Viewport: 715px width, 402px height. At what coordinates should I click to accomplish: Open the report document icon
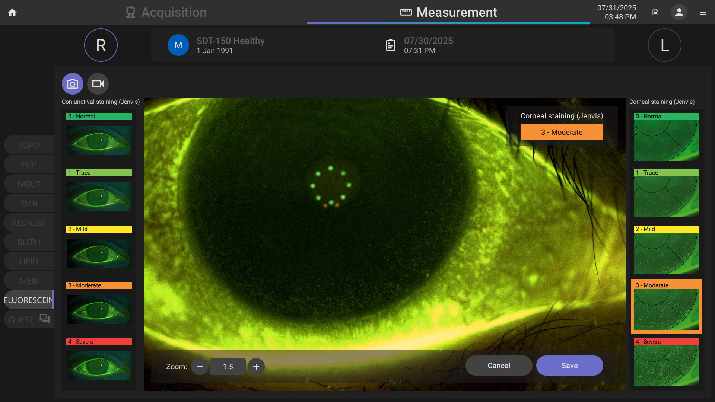click(x=655, y=12)
